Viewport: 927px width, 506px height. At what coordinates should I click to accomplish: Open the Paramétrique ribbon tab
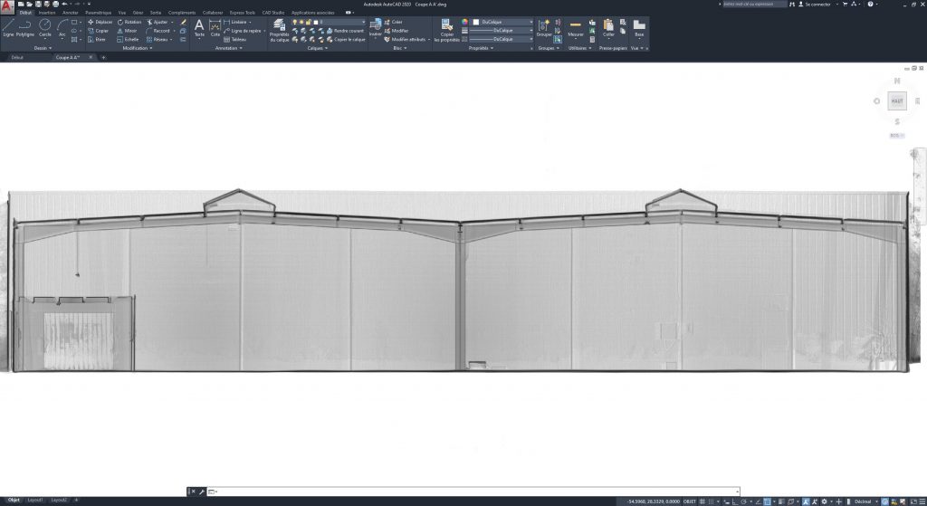pyautogui.click(x=98, y=13)
